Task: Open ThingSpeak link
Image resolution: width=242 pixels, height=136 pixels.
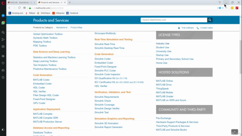Action: pyautogui.click(x=162, y=88)
